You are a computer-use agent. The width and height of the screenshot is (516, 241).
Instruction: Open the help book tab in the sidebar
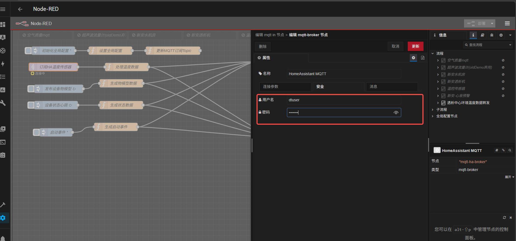482,35
